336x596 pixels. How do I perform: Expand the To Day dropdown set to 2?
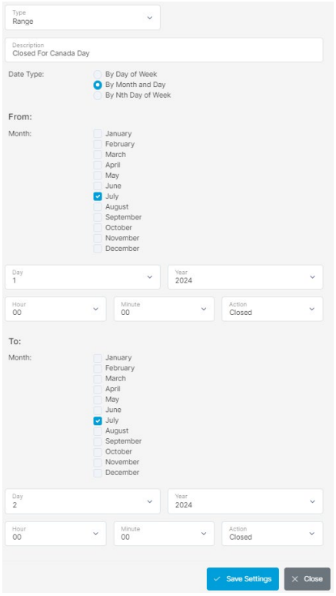(x=82, y=501)
